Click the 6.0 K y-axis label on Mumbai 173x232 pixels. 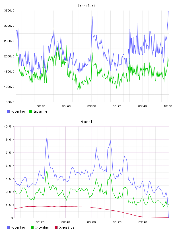10,166
